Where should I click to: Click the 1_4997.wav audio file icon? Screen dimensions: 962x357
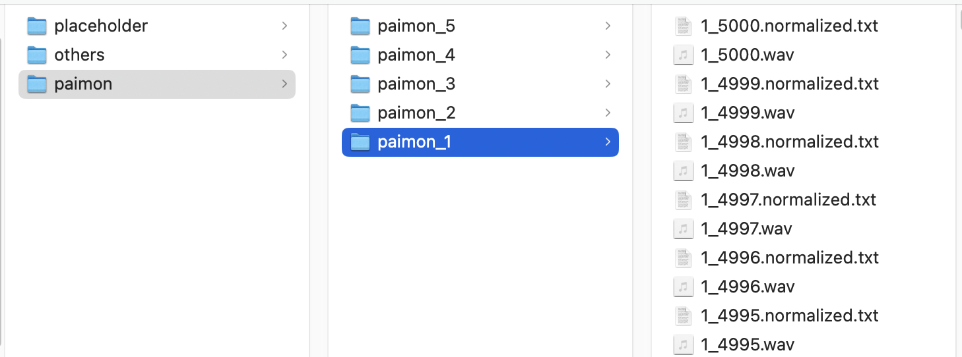(x=684, y=229)
